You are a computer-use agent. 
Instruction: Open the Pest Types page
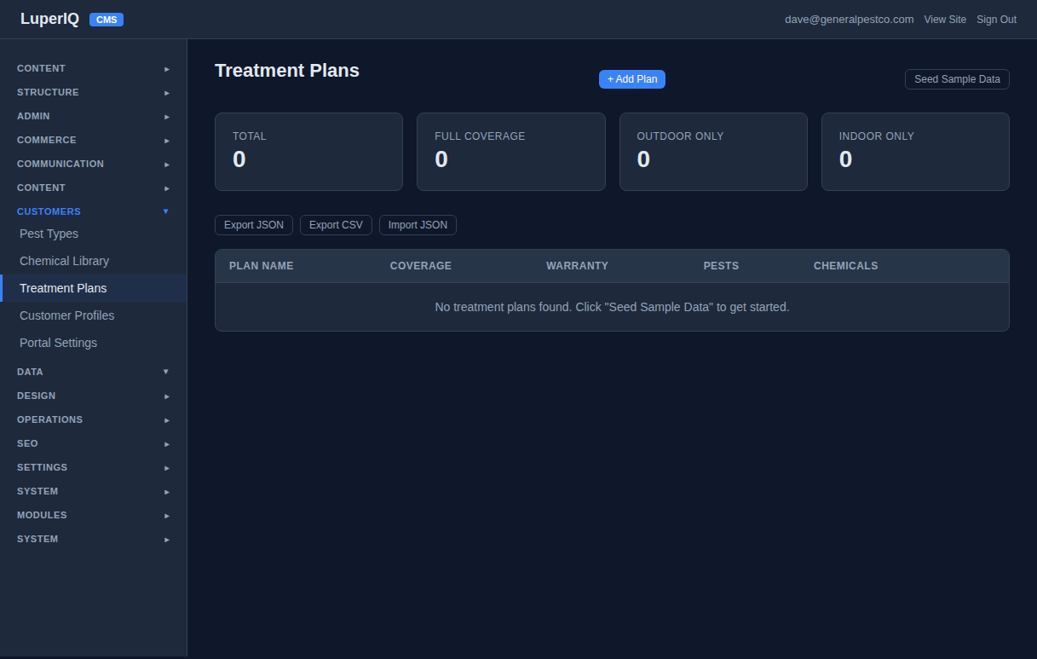tap(49, 234)
